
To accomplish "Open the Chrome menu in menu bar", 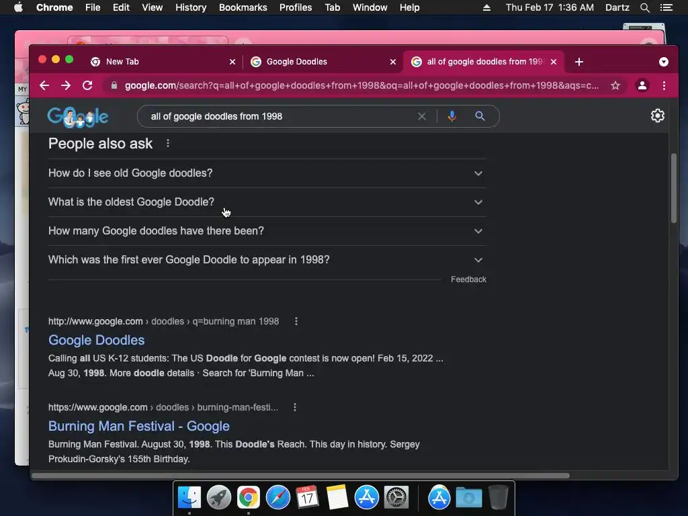I will (x=54, y=7).
